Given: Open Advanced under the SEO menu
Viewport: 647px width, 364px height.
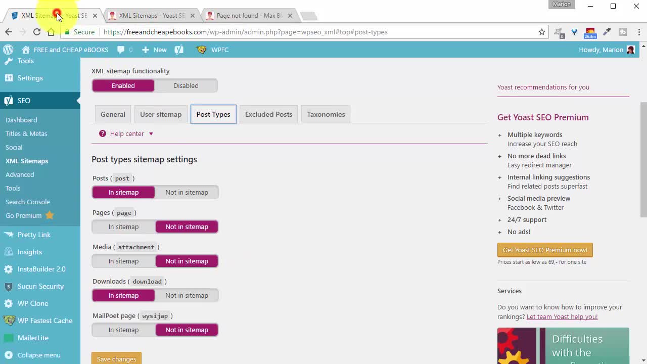Looking at the screenshot, I should 20,174.
